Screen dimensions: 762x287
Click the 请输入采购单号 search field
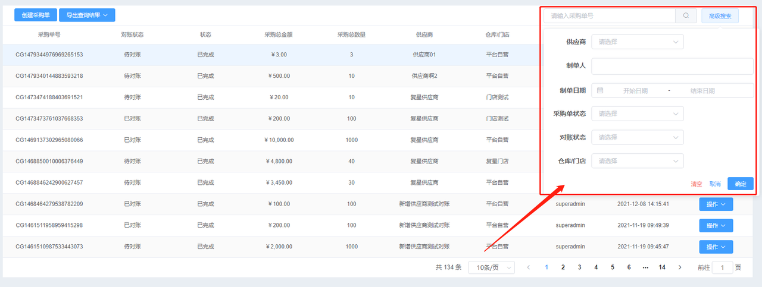608,16
